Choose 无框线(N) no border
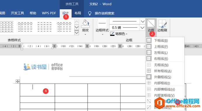The width and height of the screenshot is (202, 111). (x=165, y=65)
